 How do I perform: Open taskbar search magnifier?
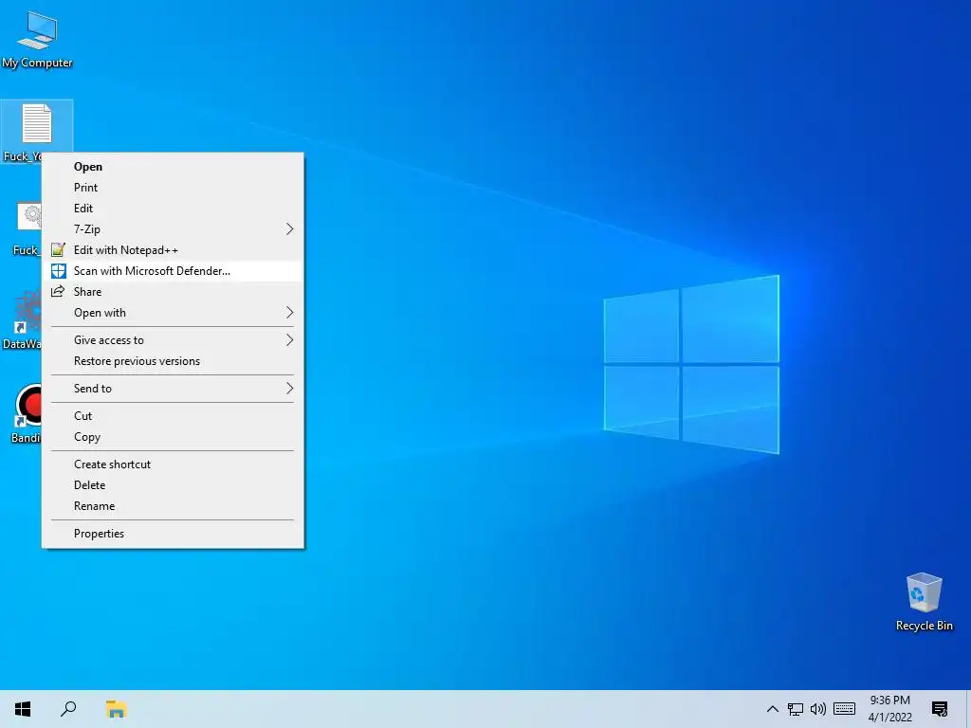point(68,709)
